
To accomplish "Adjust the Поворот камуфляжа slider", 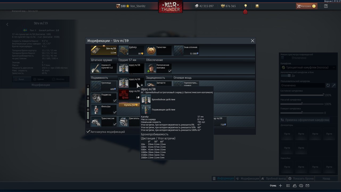I will (x=302, y=113).
